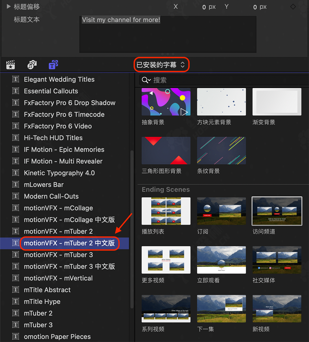309x342 pixels.
Task: Select motionVFX - mCollage 中文版 category
Action: click(x=69, y=220)
